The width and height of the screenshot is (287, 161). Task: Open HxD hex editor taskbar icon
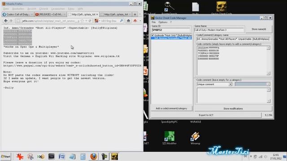click(41, 157)
